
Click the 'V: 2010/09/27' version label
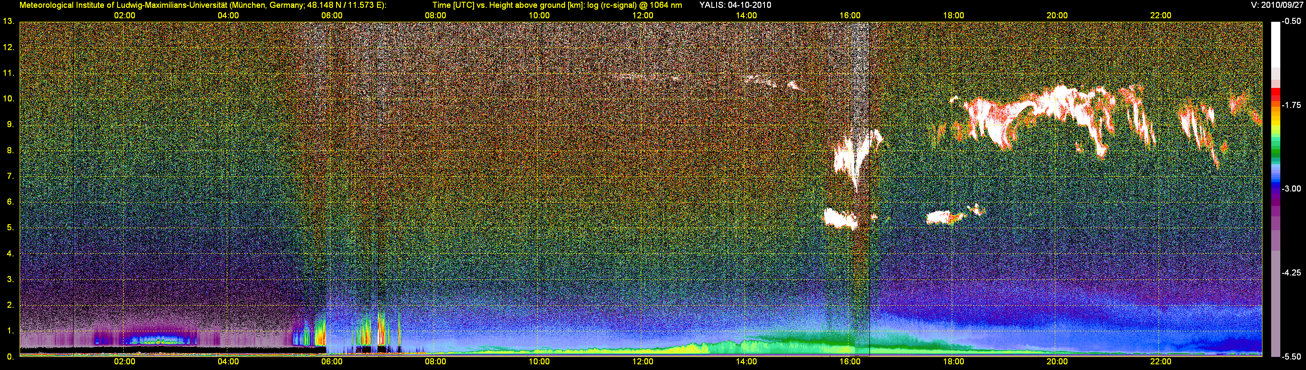(1276, 5)
